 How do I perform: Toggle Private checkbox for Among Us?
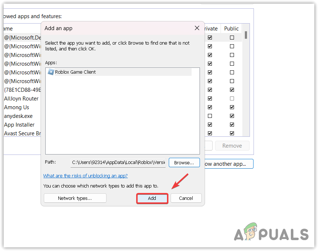pos(210,107)
